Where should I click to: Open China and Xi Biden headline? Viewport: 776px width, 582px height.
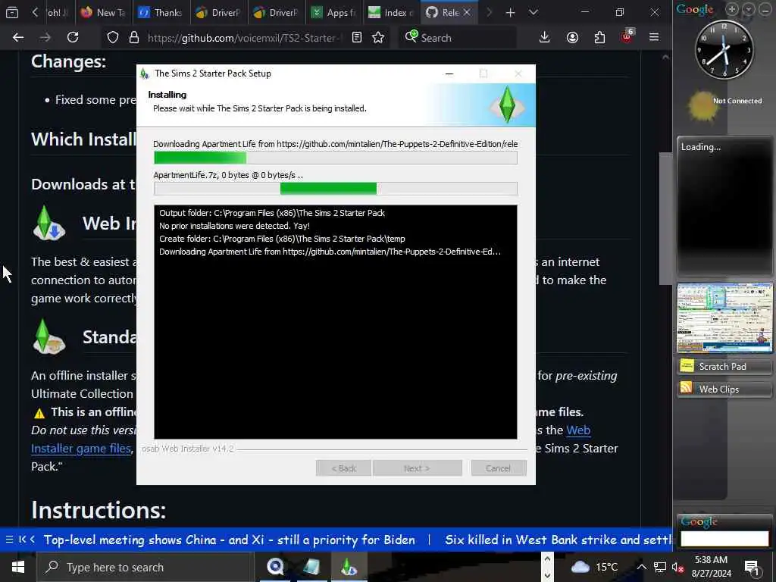(x=229, y=540)
